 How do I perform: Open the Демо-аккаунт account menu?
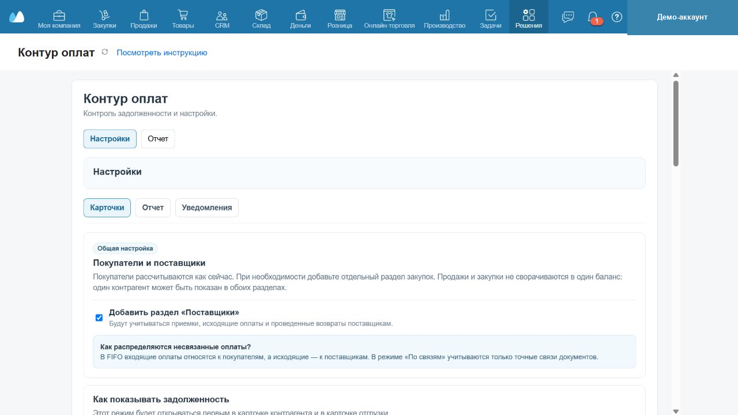682,17
